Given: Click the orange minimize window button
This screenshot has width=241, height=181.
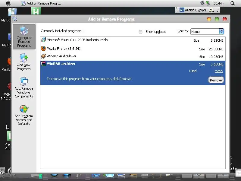Looking at the screenshot, I should pos(209,19).
